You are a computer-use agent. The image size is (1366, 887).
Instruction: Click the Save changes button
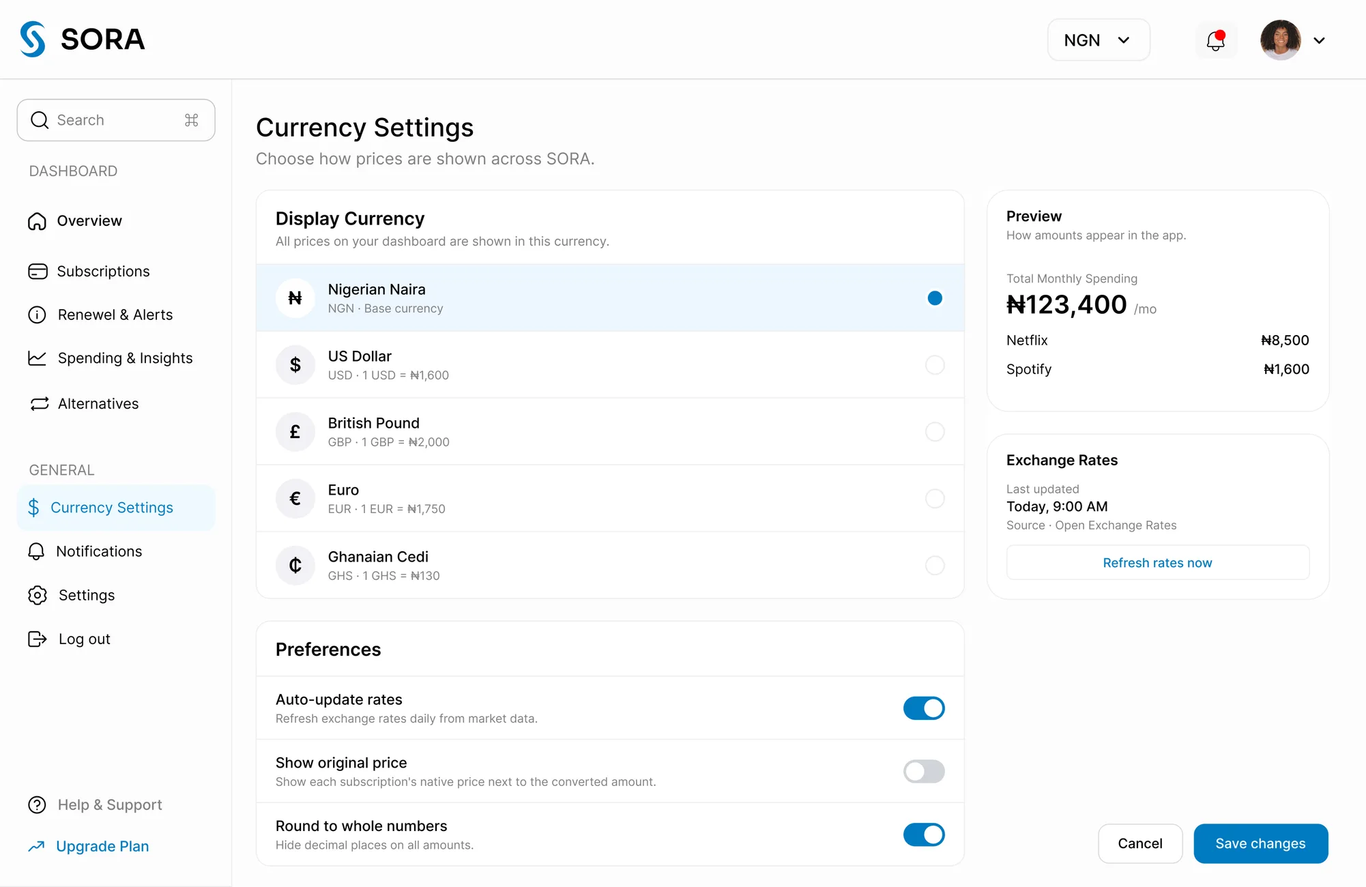tap(1261, 843)
